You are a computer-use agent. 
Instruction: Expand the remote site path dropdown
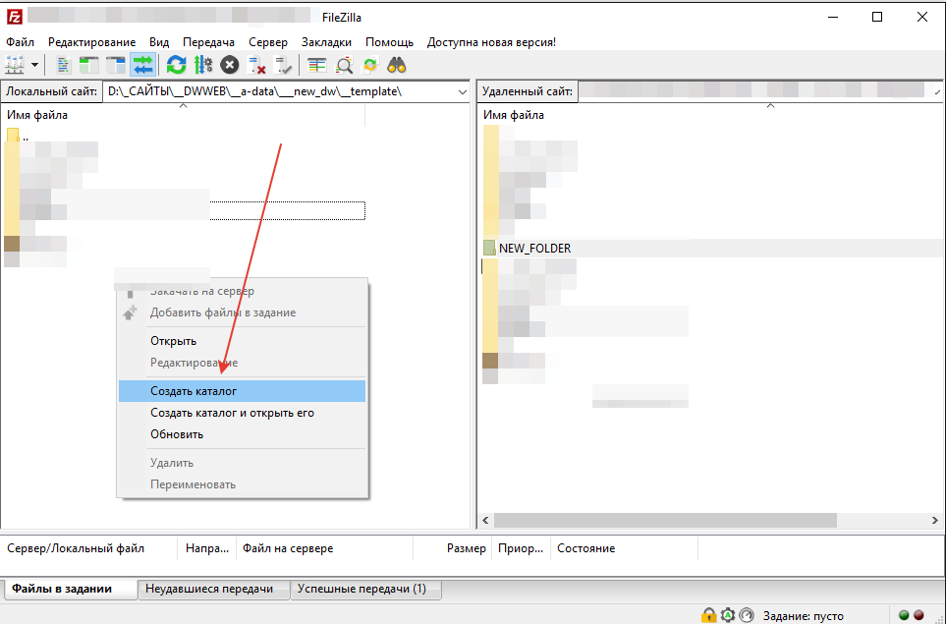tap(935, 91)
